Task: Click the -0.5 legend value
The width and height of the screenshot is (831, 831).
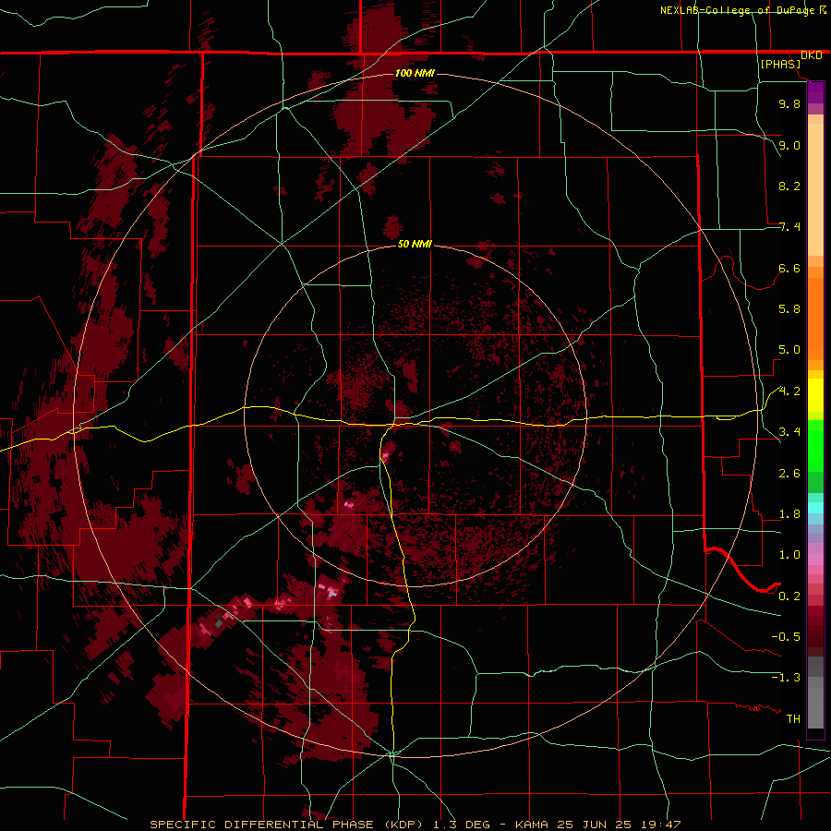Action: pyautogui.click(x=786, y=637)
